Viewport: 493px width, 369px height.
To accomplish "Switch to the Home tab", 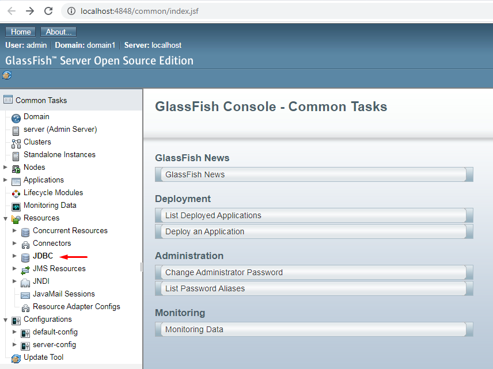I will pyautogui.click(x=20, y=32).
